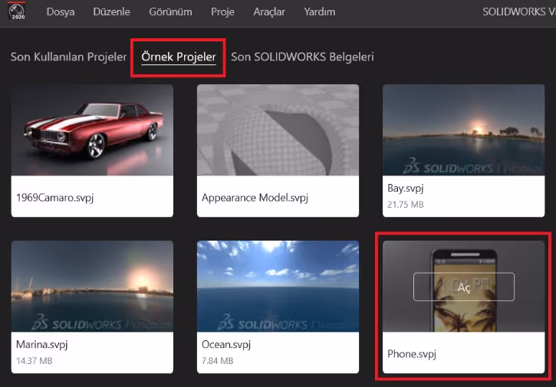
Task: Select the Ocean.svpj file name
Action: click(x=226, y=344)
